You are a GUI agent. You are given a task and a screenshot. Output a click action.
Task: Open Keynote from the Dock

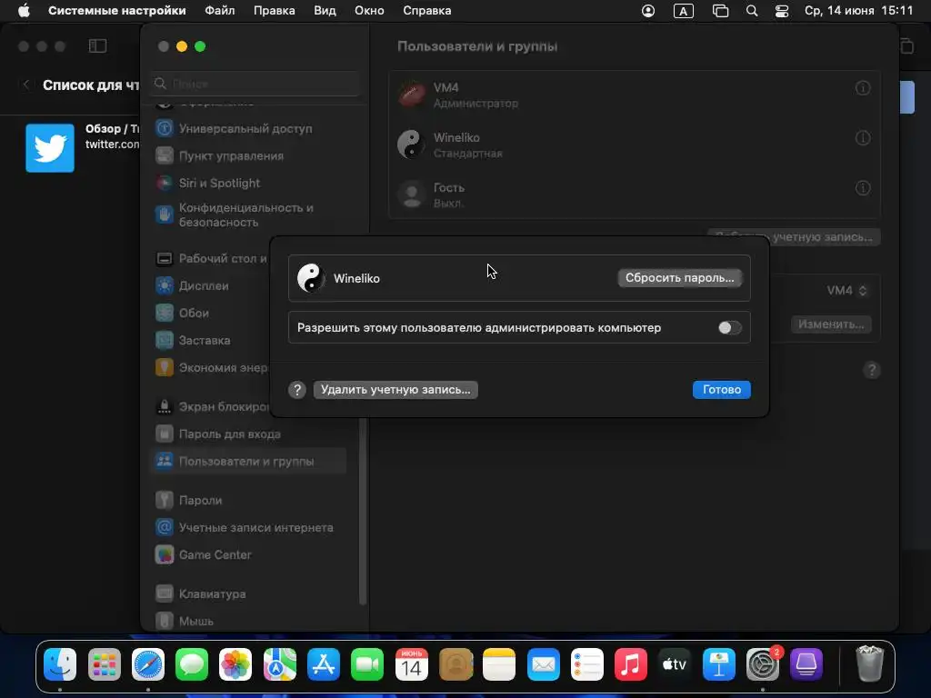click(x=718, y=664)
